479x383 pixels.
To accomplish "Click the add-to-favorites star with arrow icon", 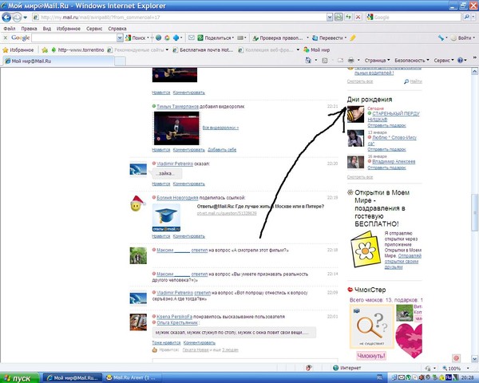I will pos(45,49).
